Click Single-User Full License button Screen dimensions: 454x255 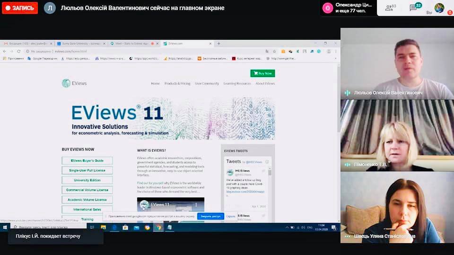click(87, 170)
